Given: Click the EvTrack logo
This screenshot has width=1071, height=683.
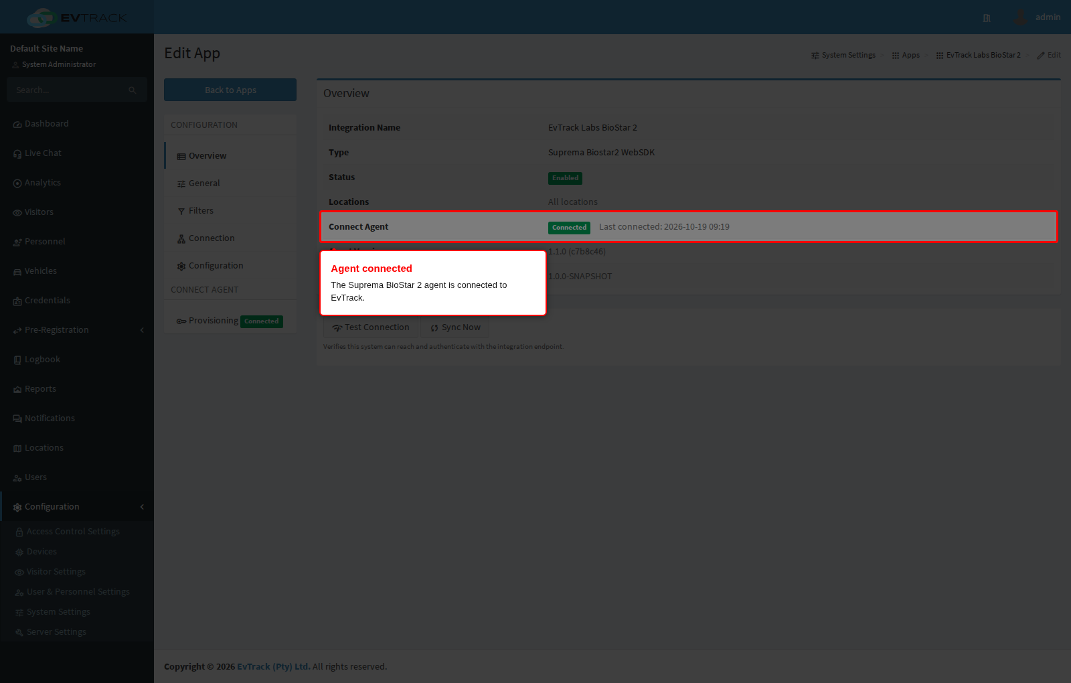Looking at the screenshot, I should click(77, 17).
